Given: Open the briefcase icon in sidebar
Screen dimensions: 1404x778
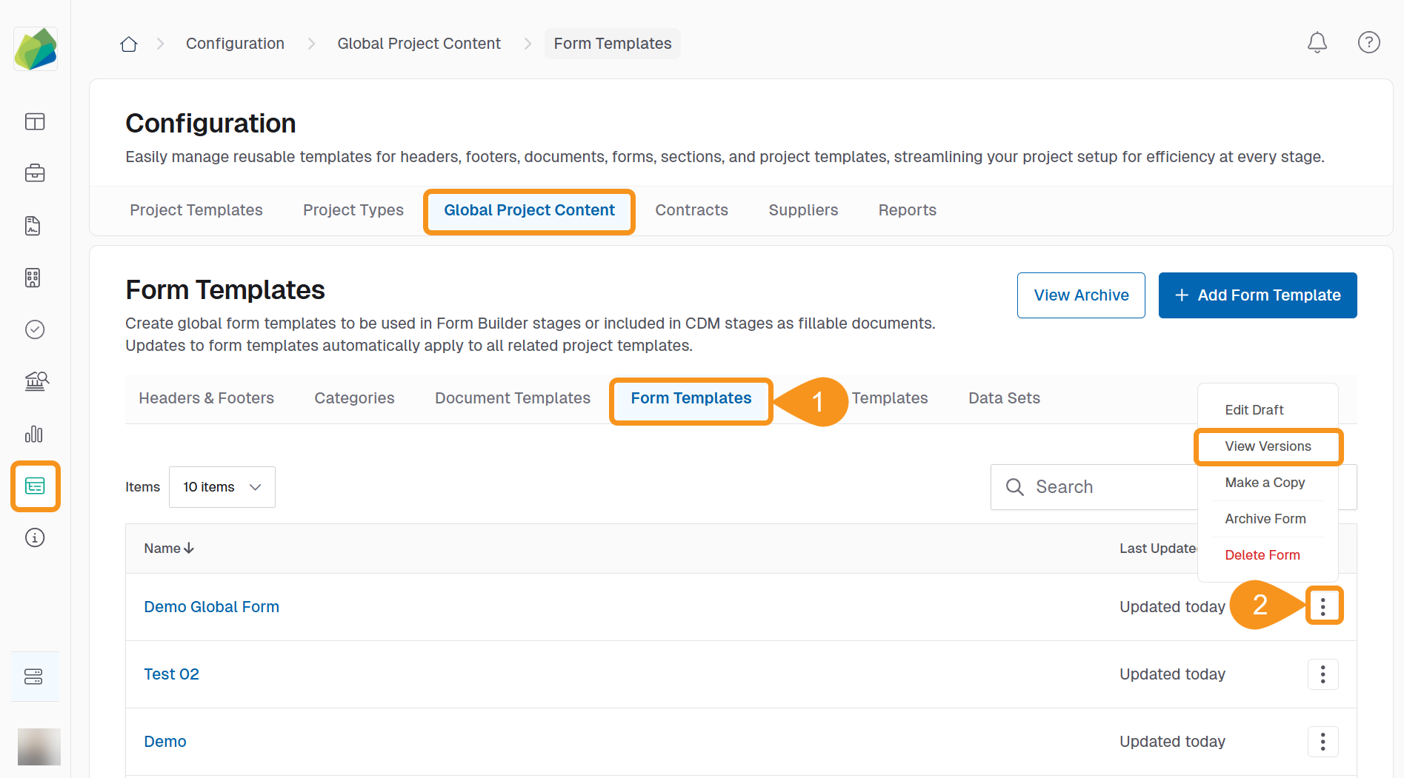Looking at the screenshot, I should coord(35,174).
